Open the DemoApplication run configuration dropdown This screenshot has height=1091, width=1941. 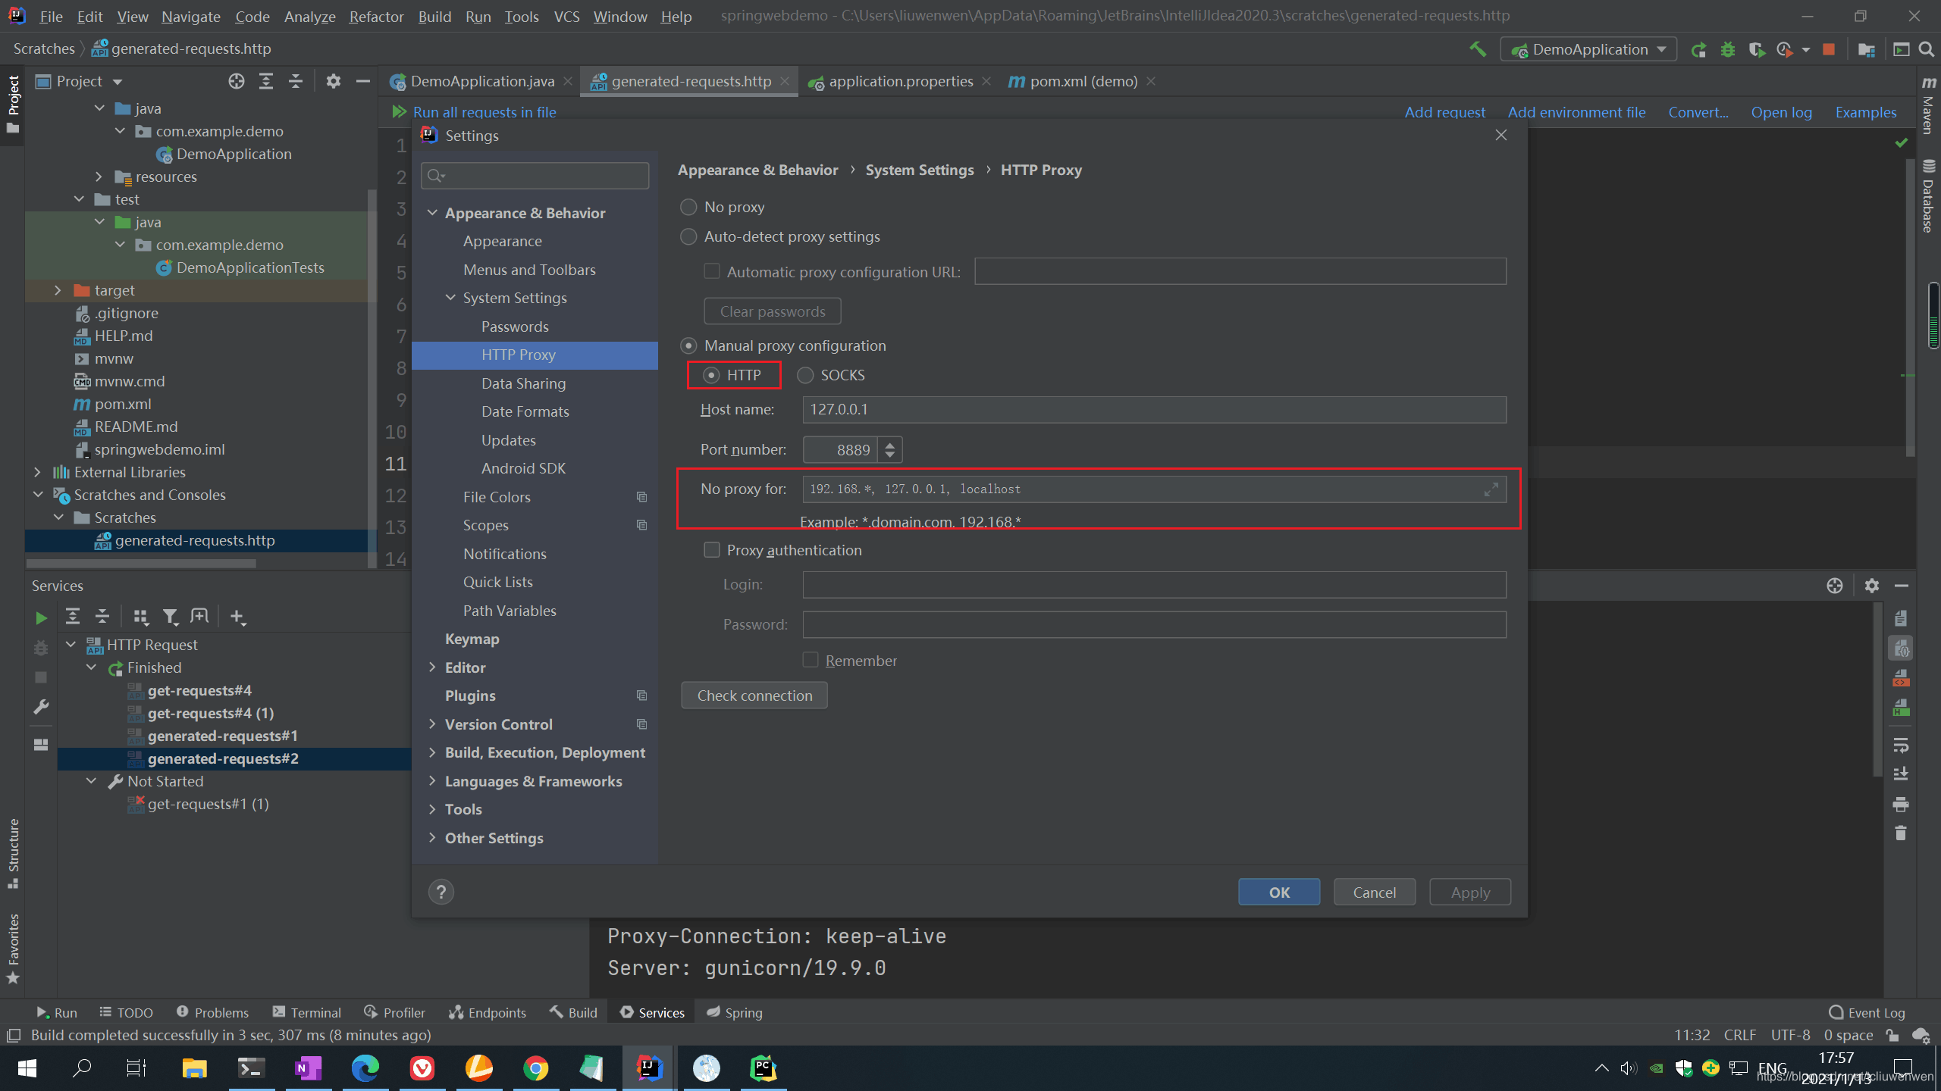[1588, 49]
